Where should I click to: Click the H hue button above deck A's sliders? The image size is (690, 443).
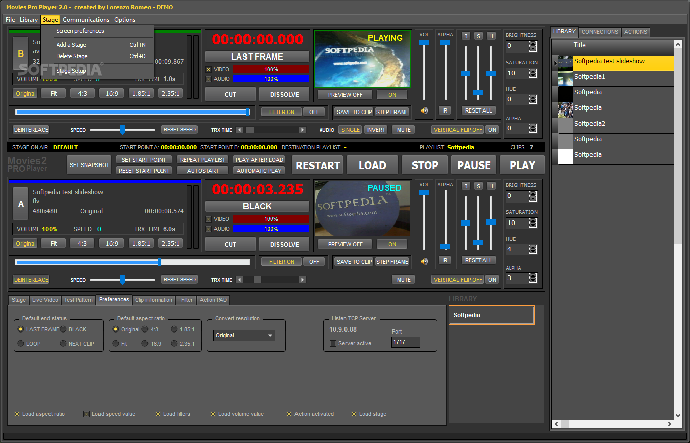(x=491, y=186)
